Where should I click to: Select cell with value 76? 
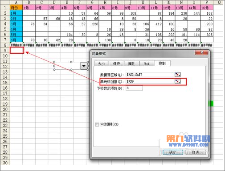(29, 24)
